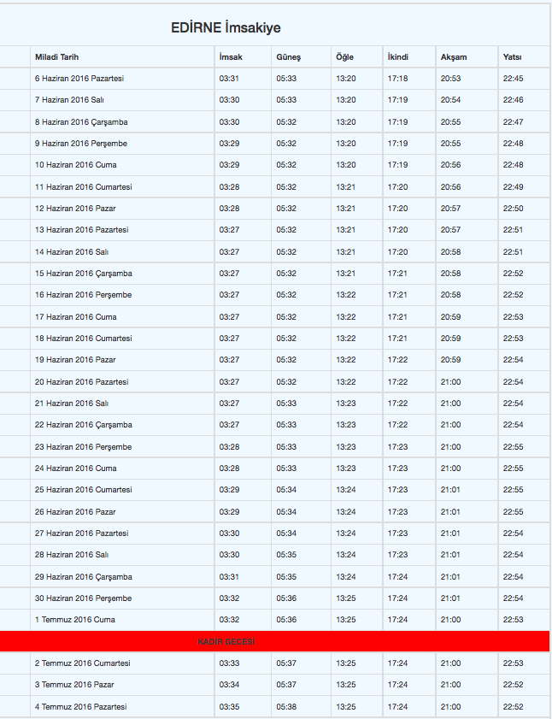
Task: Select the 21 Haziran 2016 Salı row date
Action: coord(71,404)
